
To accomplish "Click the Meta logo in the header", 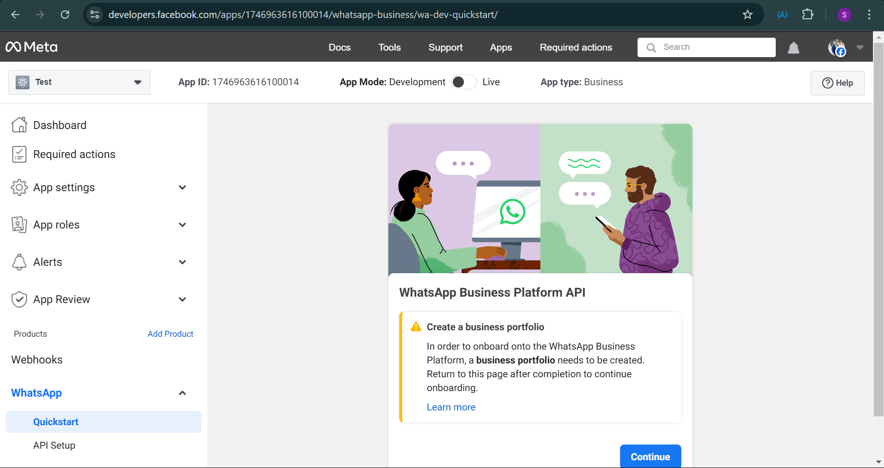I will 31,47.
